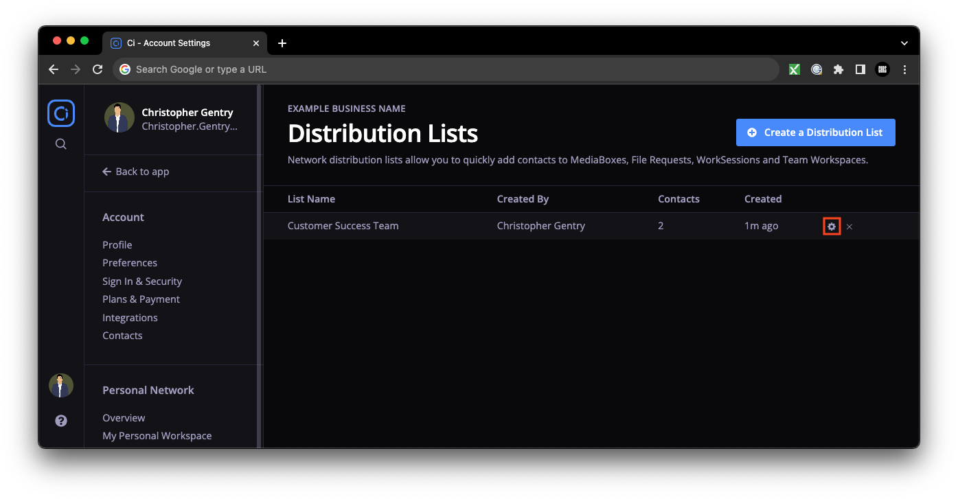Open a new browser tab
The image size is (958, 499).
(x=282, y=43)
